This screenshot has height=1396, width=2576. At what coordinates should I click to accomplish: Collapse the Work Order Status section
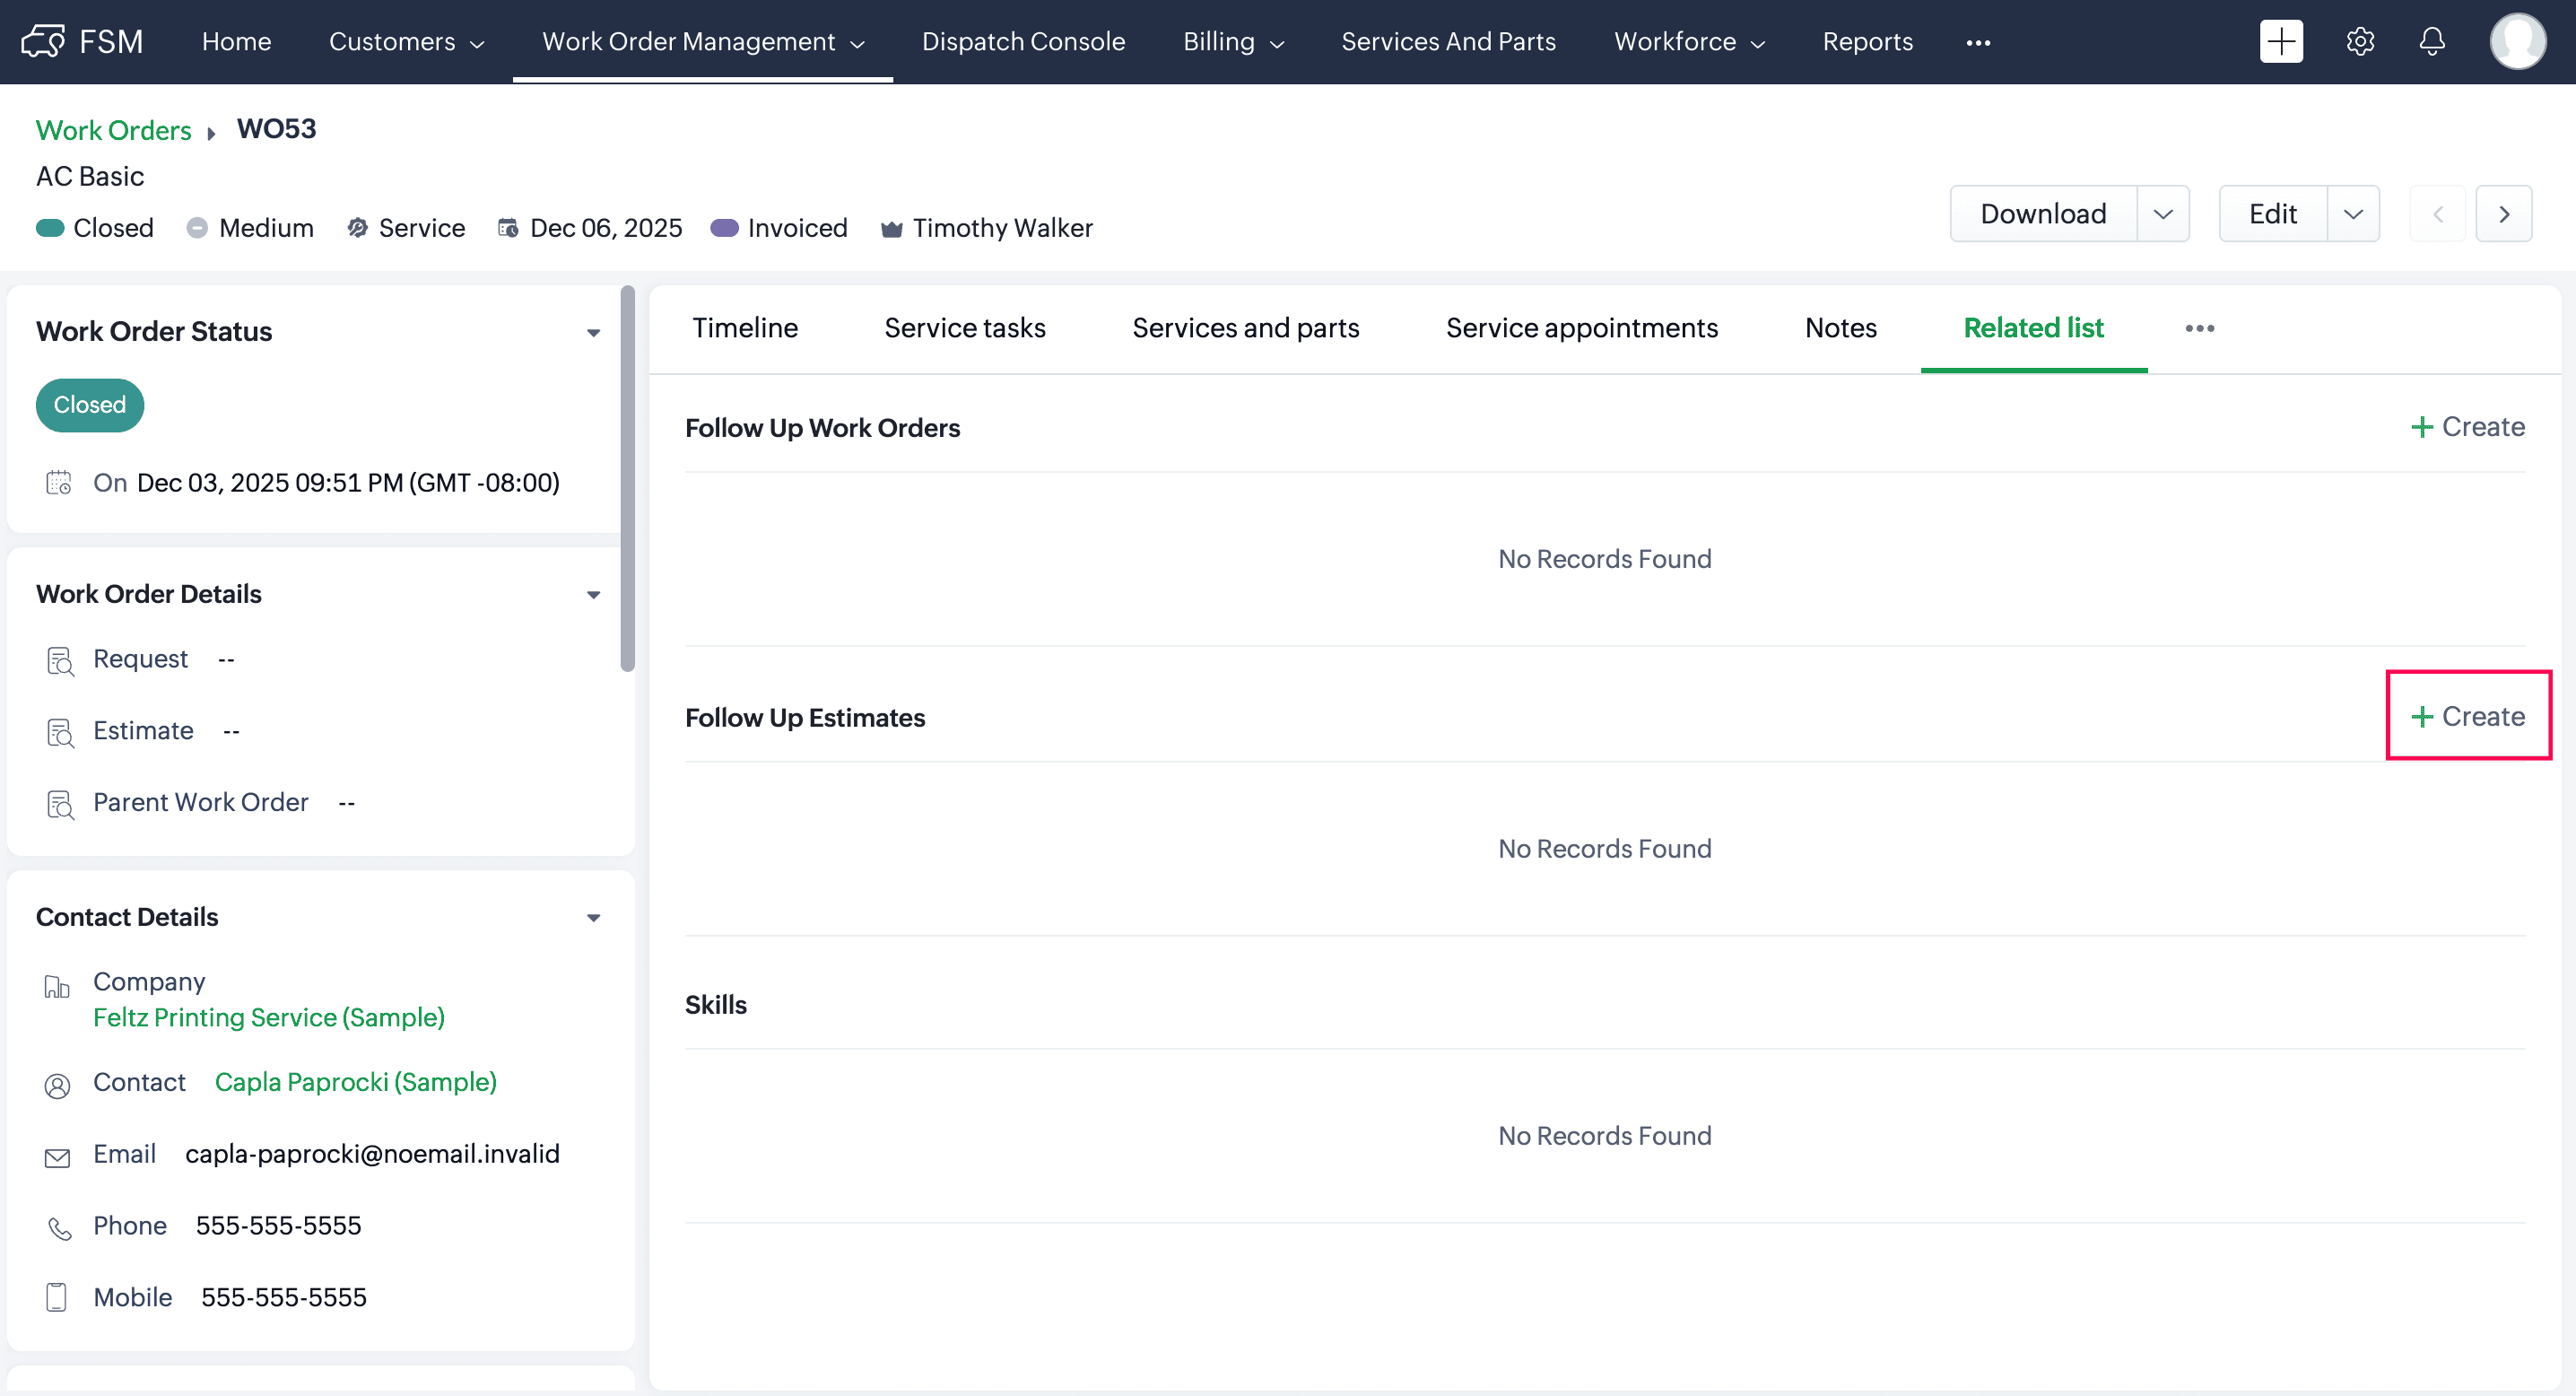pyautogui.click(x=593, y=332)
